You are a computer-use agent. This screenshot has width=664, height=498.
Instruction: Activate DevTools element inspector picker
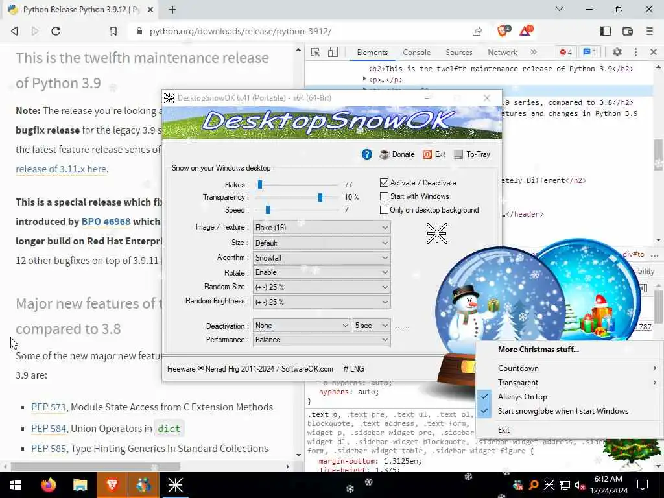[x=316, y=52]
